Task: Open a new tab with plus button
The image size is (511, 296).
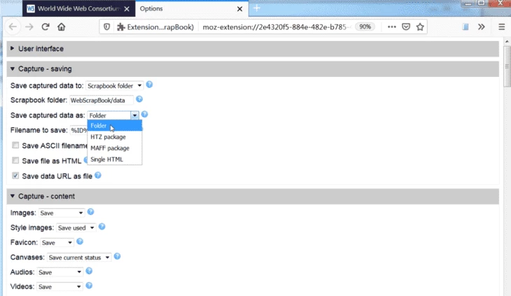Action: tap(257, 8)
